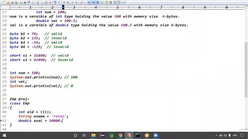
Task: Save the current file
Action: click(x=12, y=3)
